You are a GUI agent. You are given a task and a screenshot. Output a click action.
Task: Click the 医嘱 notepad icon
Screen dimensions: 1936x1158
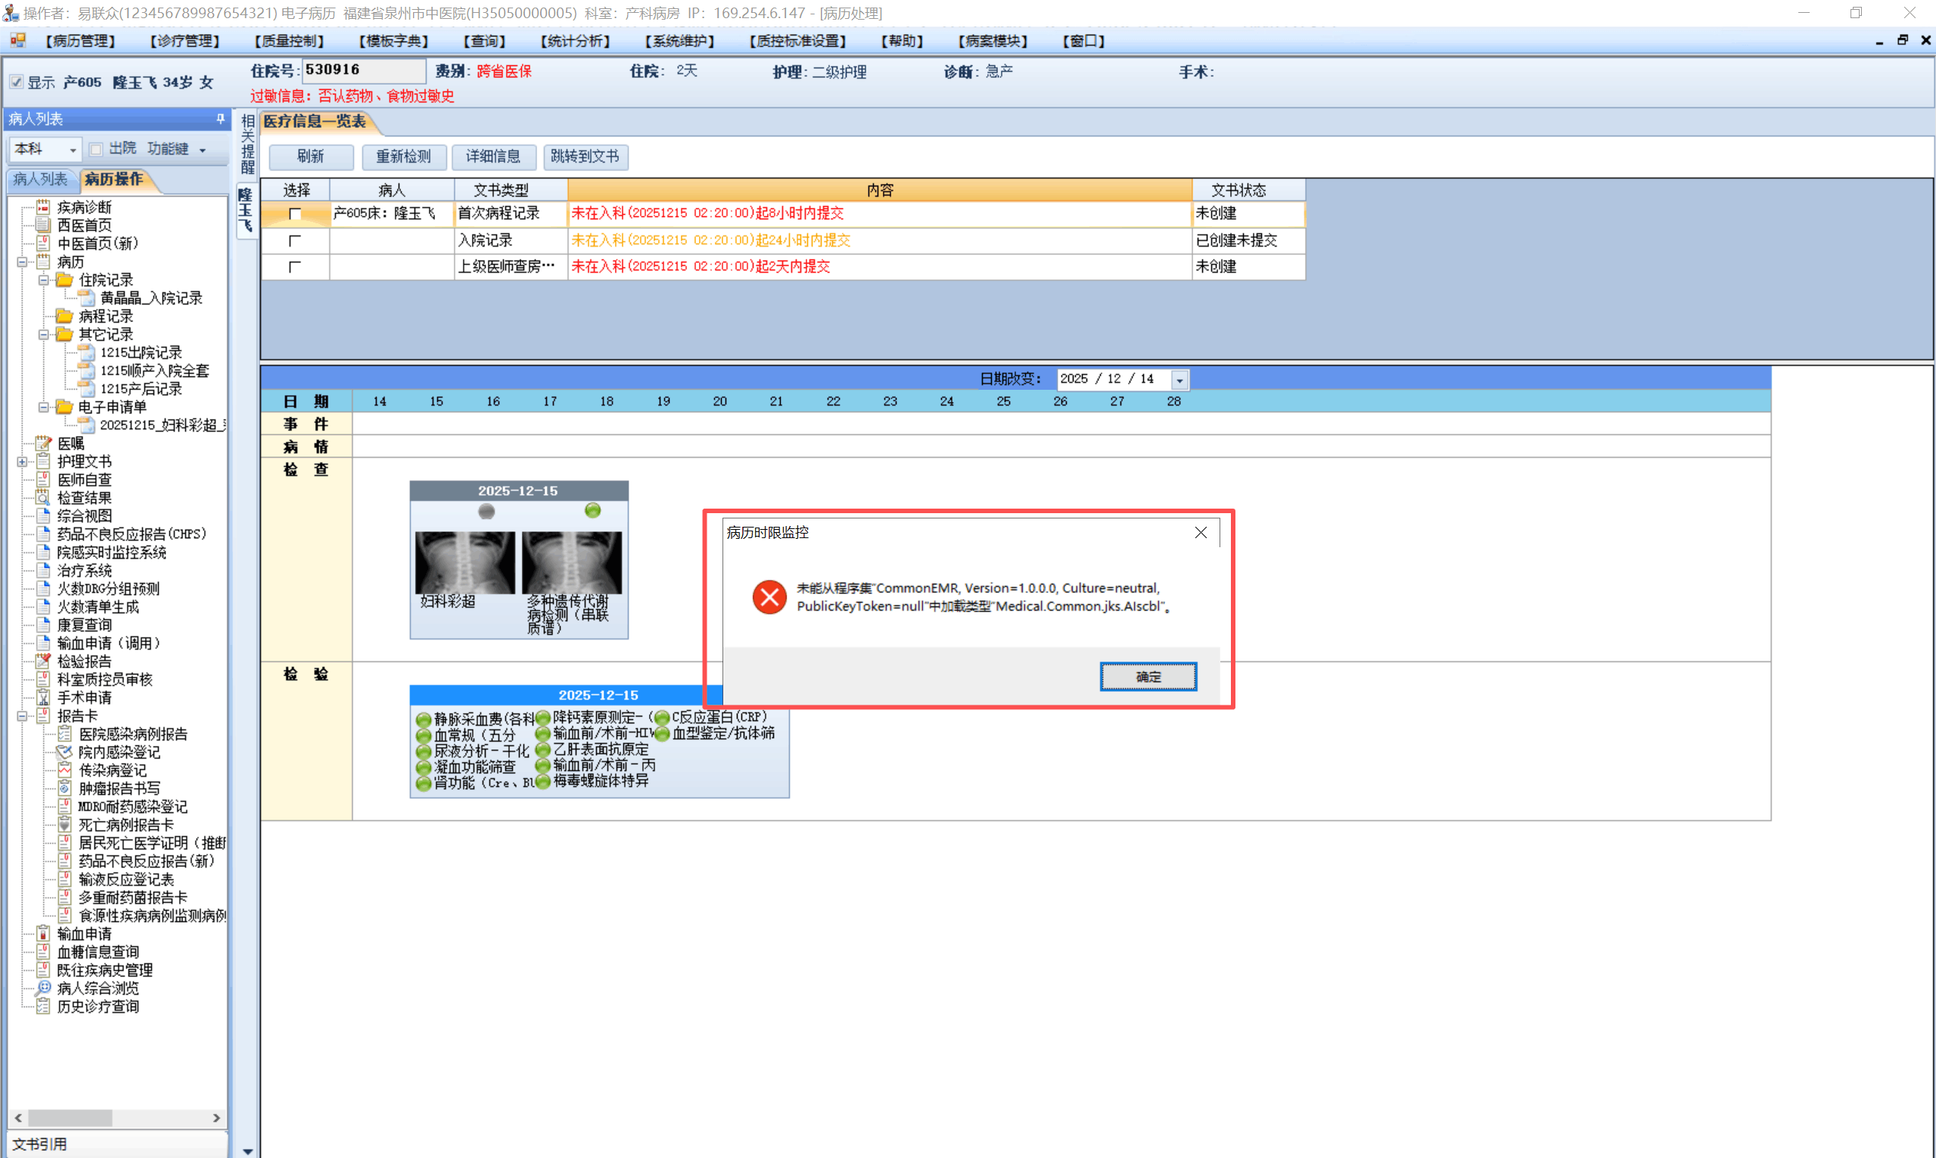(x=44, y=444)
